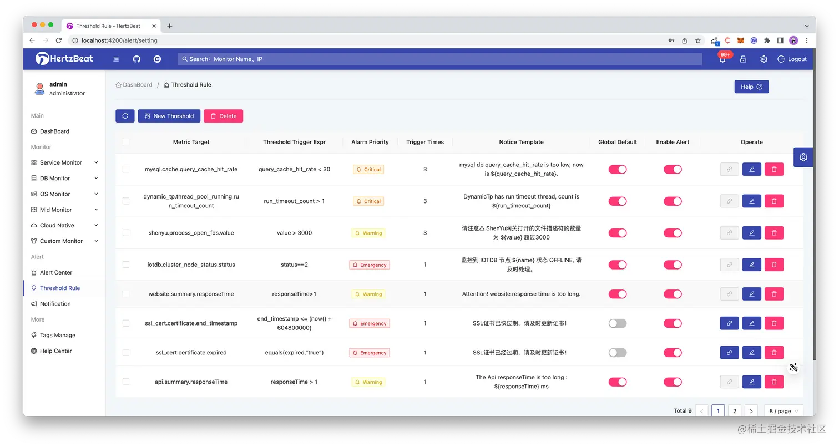Open the GitHub icon in header
The width and height of the screenshot is (839, 447).
tap(137, 59)
